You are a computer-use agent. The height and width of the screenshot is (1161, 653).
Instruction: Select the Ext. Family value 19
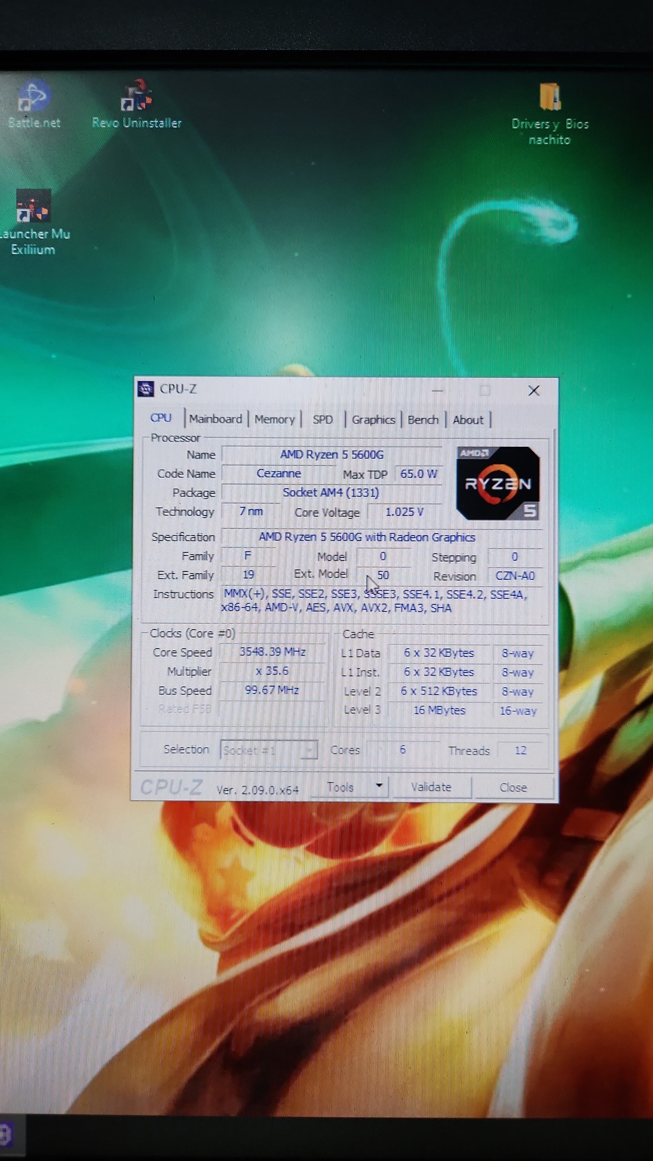(x=248, y=575)
